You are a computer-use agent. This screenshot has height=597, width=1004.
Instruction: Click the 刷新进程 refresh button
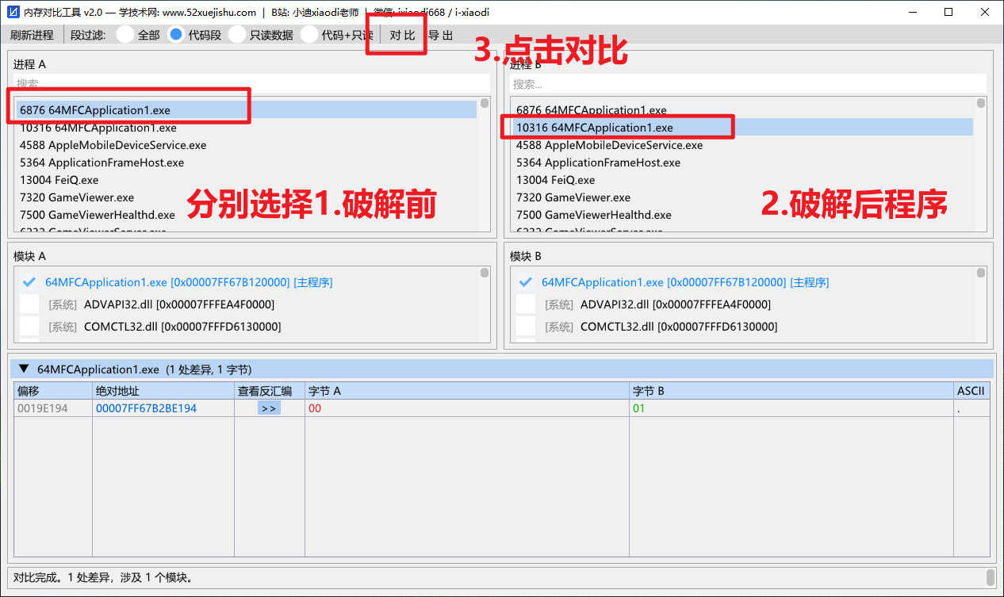[32, 35]
